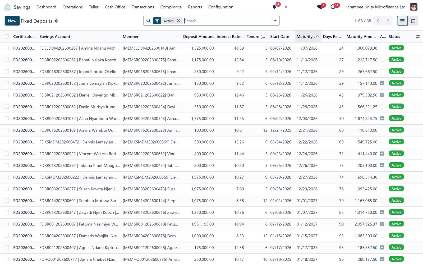This screenshot has width=423, height=264.
Task: Click Active status badge on Vincent Wekesa row
Action: click(x=396, y=154)
